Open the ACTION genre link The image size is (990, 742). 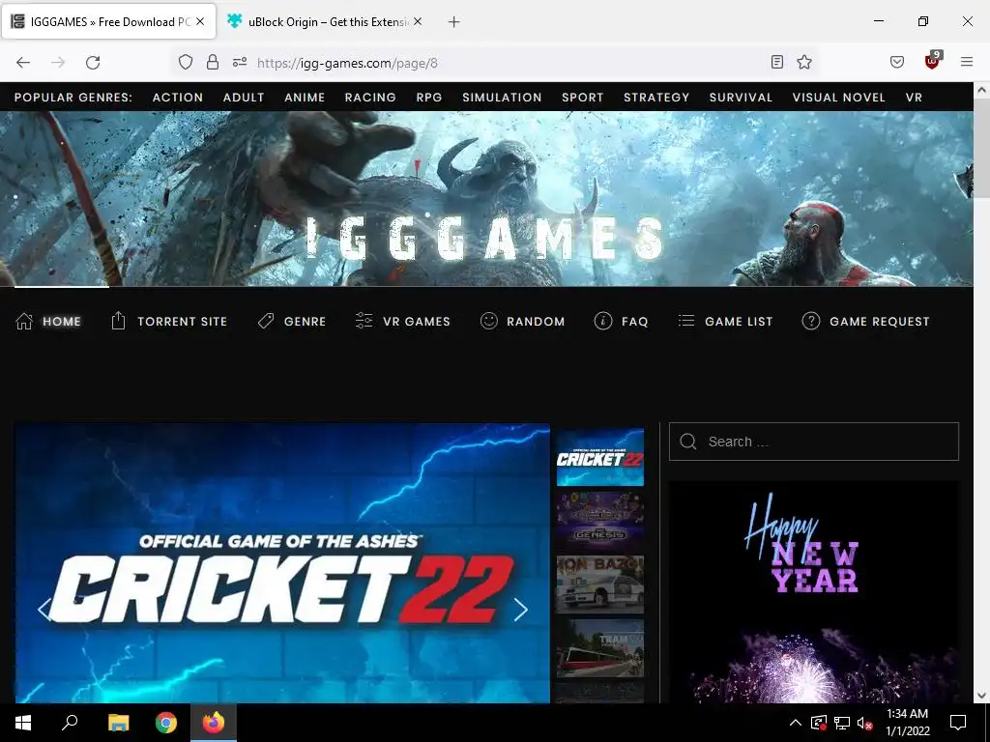tap(178, 98)
